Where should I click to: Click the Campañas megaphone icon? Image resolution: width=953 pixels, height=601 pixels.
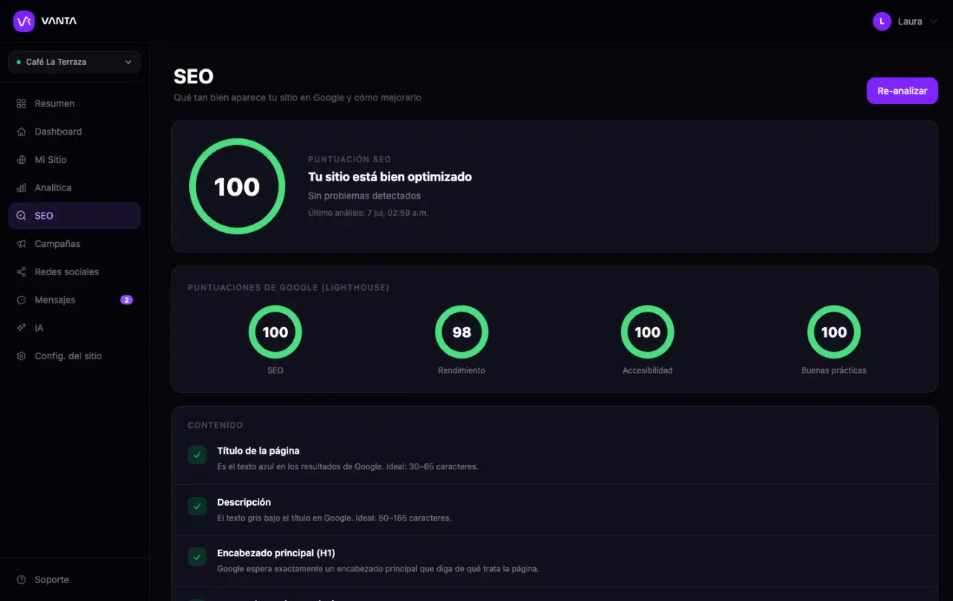tap(21, 244)
